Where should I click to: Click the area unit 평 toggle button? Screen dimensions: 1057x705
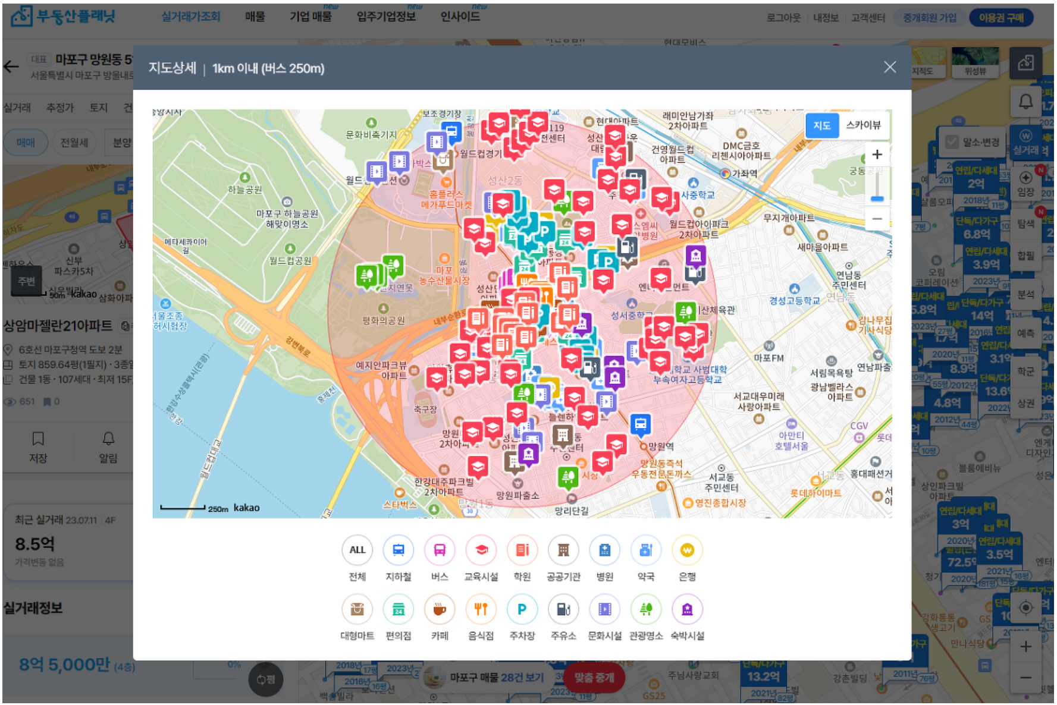pyautogui.click(x=266, y=679)
